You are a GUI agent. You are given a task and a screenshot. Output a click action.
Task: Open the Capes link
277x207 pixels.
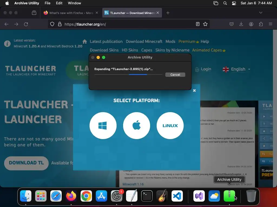tap(147, 50)
